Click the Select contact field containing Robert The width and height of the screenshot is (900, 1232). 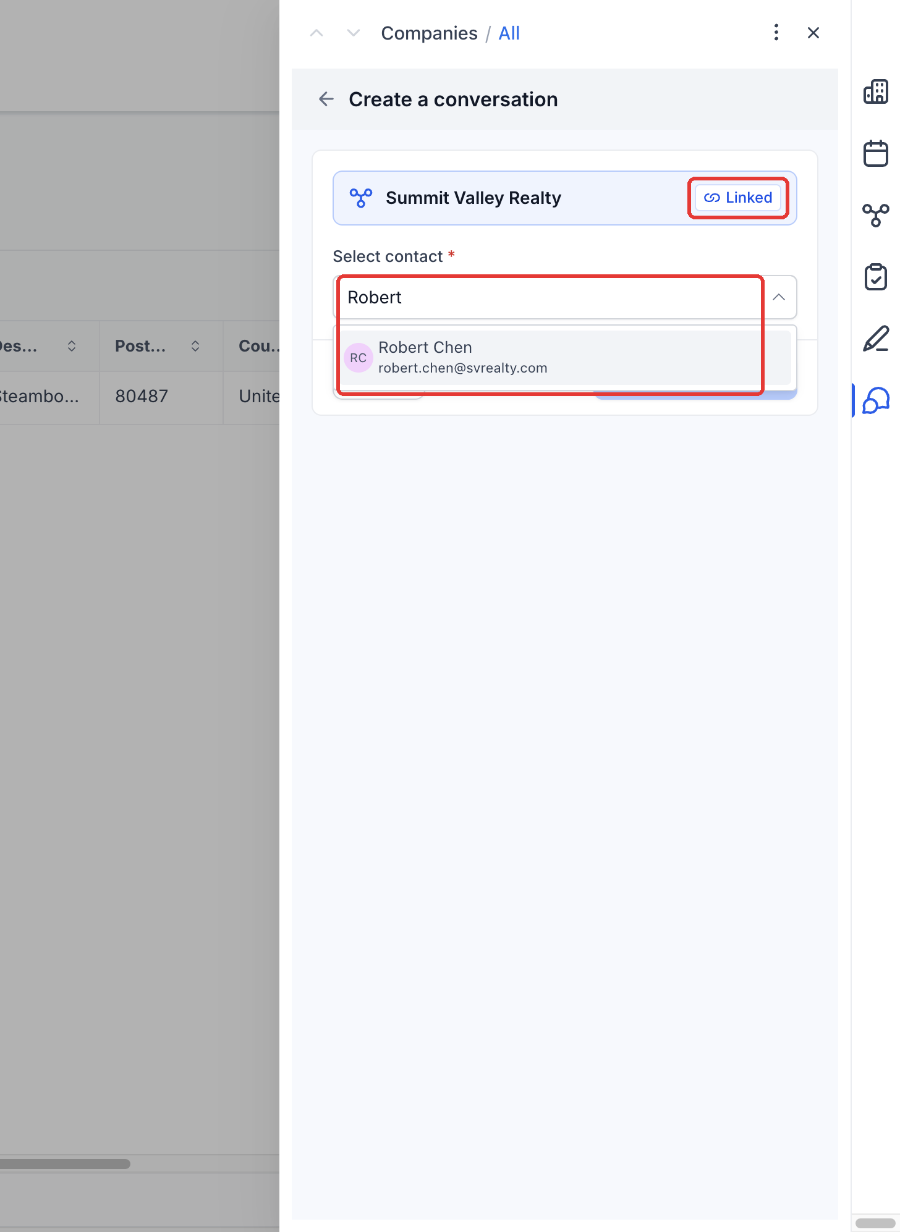pos(564,297)
